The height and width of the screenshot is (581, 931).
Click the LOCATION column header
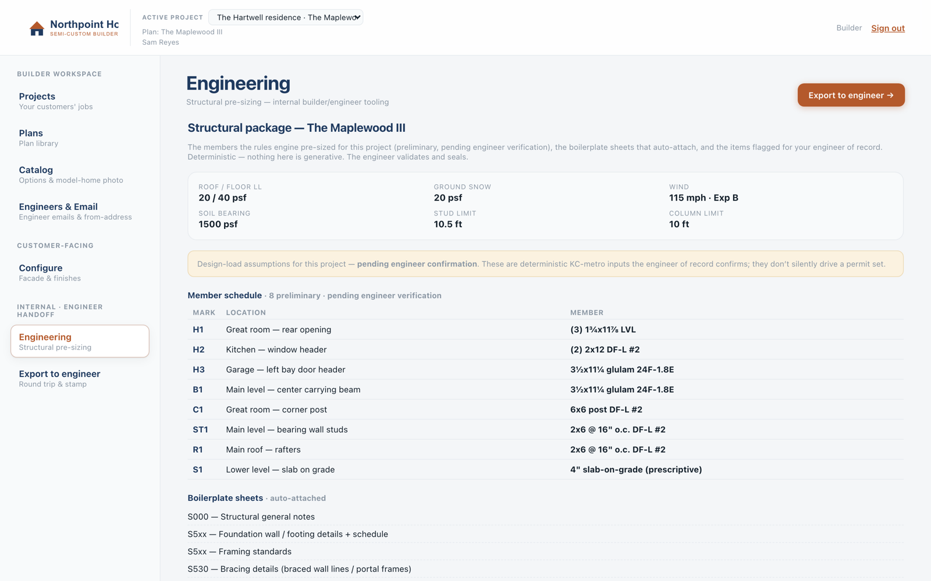click(246, 313)
